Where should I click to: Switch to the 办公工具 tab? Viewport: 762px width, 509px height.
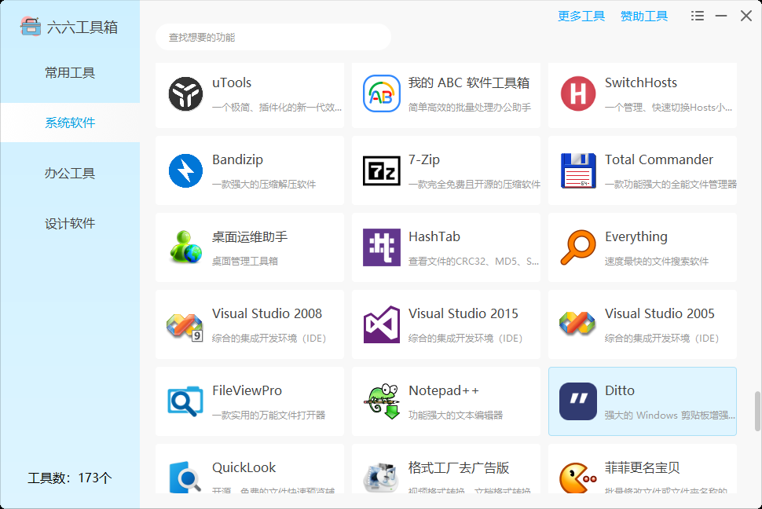tap(70, 173)
